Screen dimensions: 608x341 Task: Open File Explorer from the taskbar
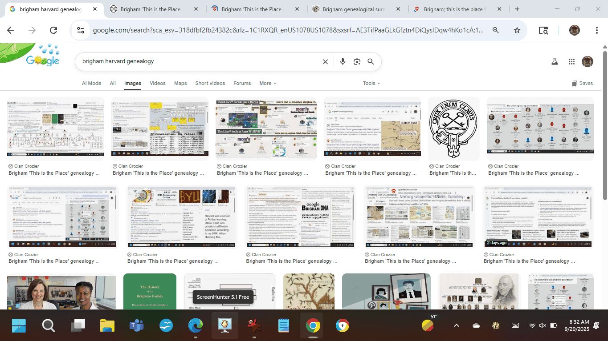pyautogui.click(x=107, y=325)
